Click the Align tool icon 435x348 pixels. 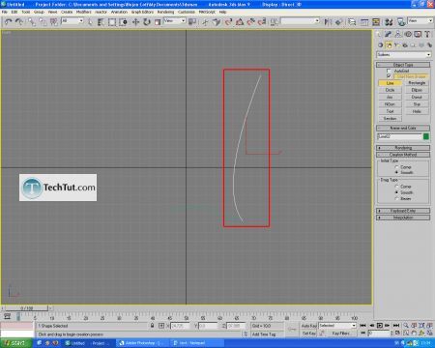pyautogui.click(x=338, y=21)
